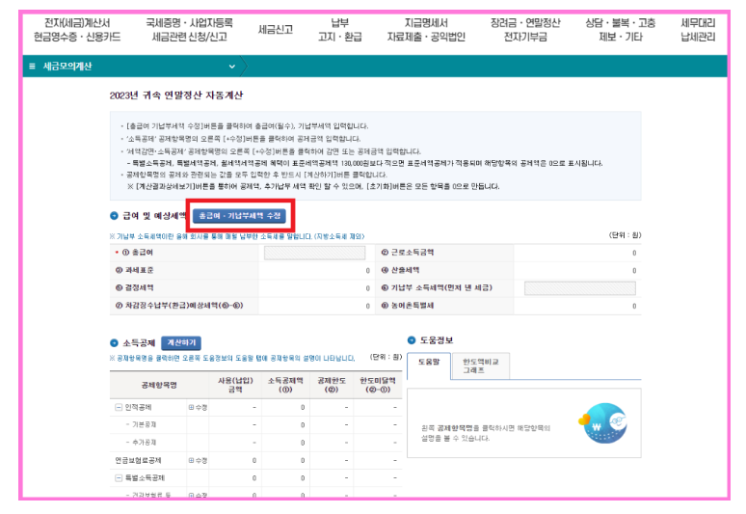This screenshot has height=514, width=746.
Task: Open the 장려금·연말정산 전자기부금 menu
Action: tap(525, 30)
